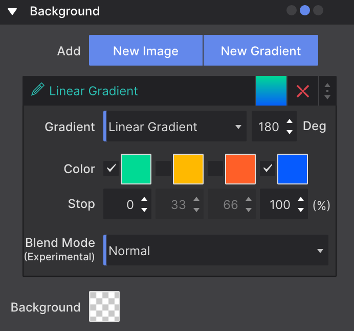354x331 pixels.
Task: Enable the orange color checkbox
Action: [x=215, y=168]
